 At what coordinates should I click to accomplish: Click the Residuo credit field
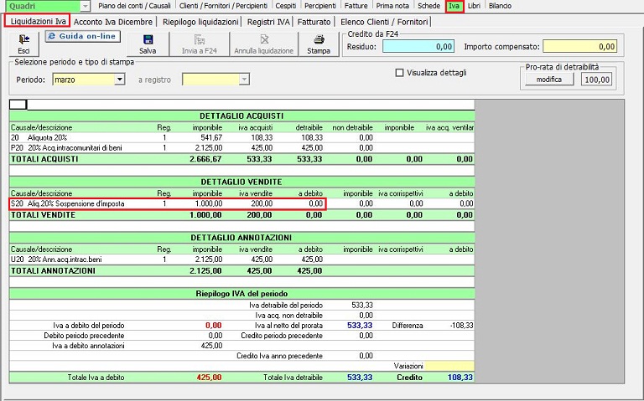point(418,46)
